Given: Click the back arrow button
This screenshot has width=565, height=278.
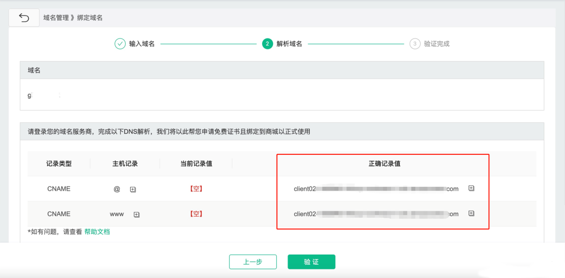Looking at the screenshot, I should point(24,18).
